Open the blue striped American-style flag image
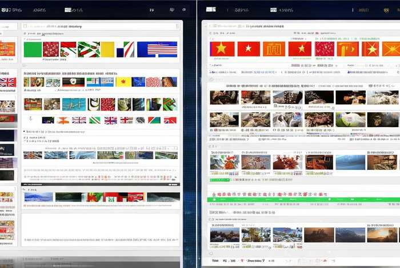This screenshot has width=400, height=268. pos(158,50)
